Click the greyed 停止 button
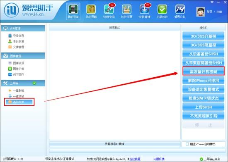 [x=203, y=125]
